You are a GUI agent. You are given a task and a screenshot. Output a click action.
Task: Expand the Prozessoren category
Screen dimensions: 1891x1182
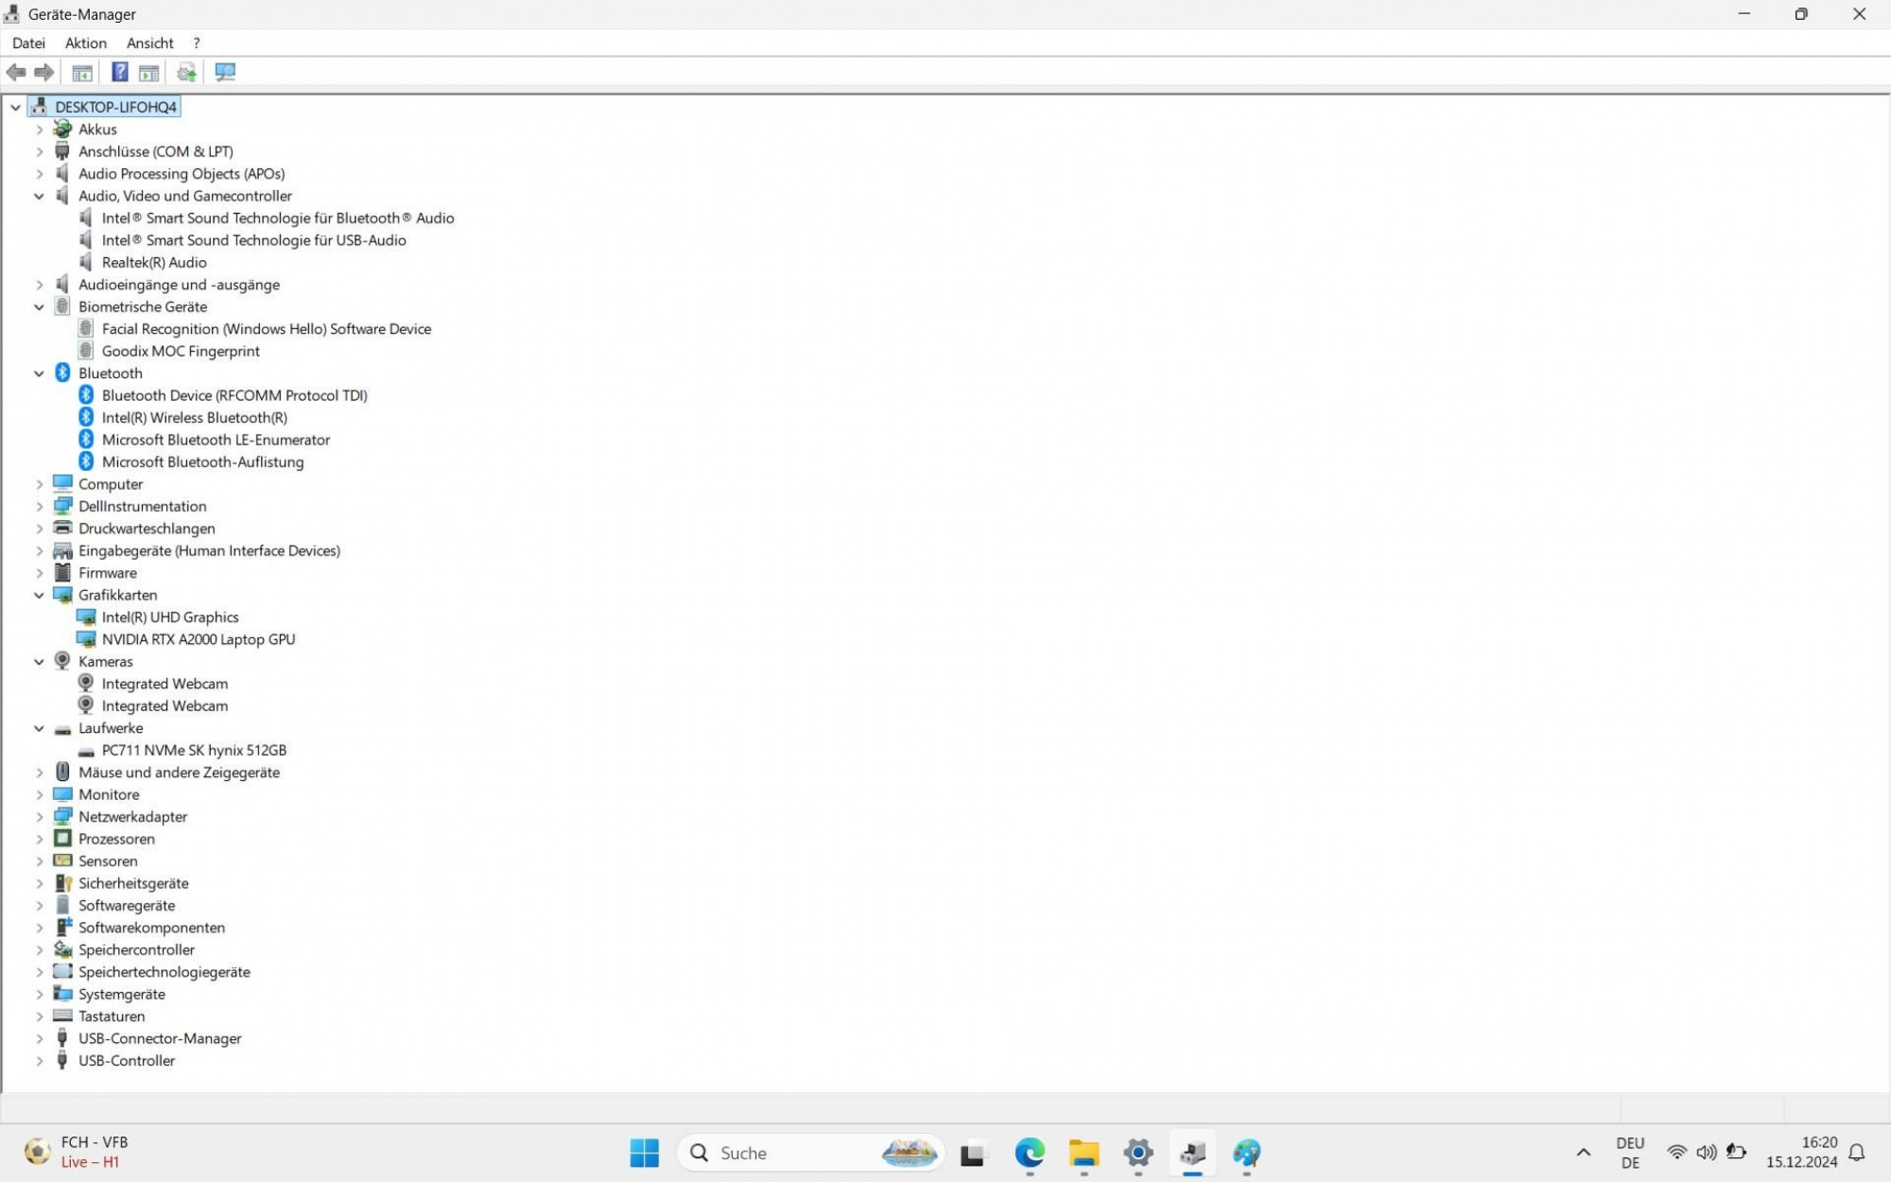39,839
